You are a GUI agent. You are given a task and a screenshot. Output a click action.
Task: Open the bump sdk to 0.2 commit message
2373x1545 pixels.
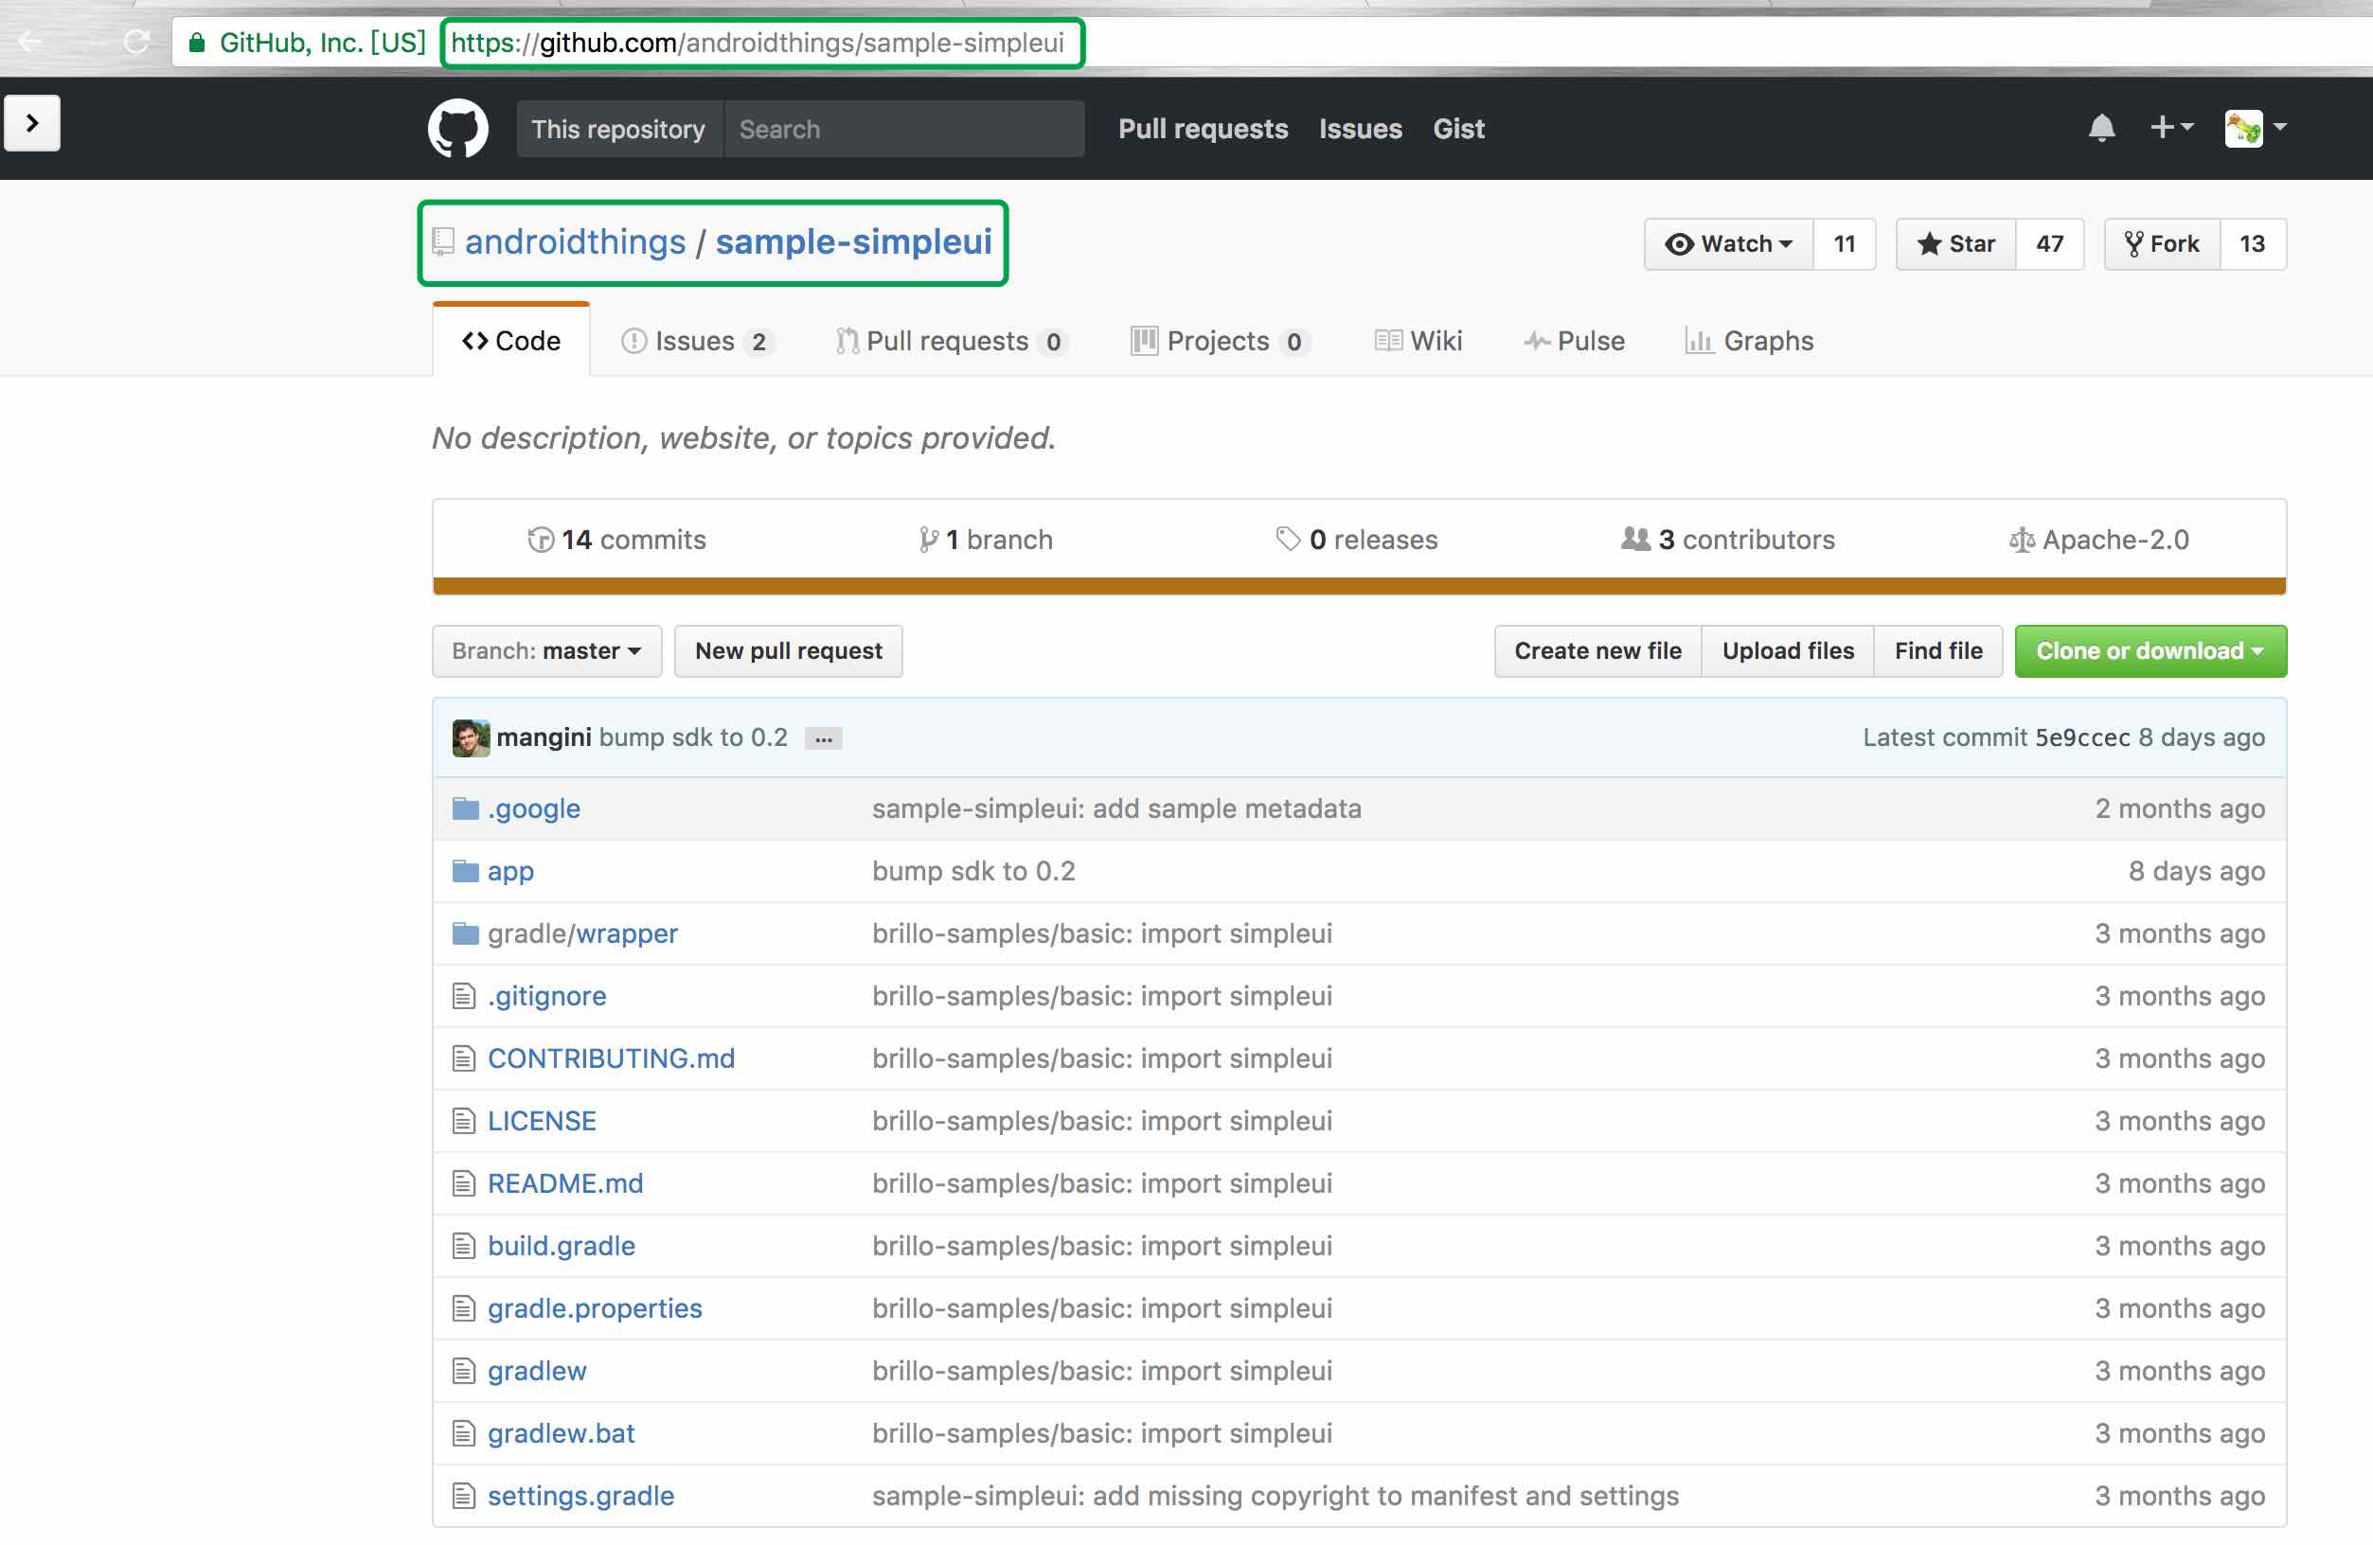click(x=693, y=737)
